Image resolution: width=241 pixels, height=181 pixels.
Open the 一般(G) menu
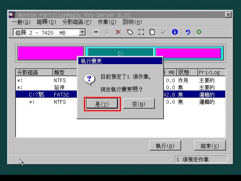pyautogui.click(x=21, y=22)
